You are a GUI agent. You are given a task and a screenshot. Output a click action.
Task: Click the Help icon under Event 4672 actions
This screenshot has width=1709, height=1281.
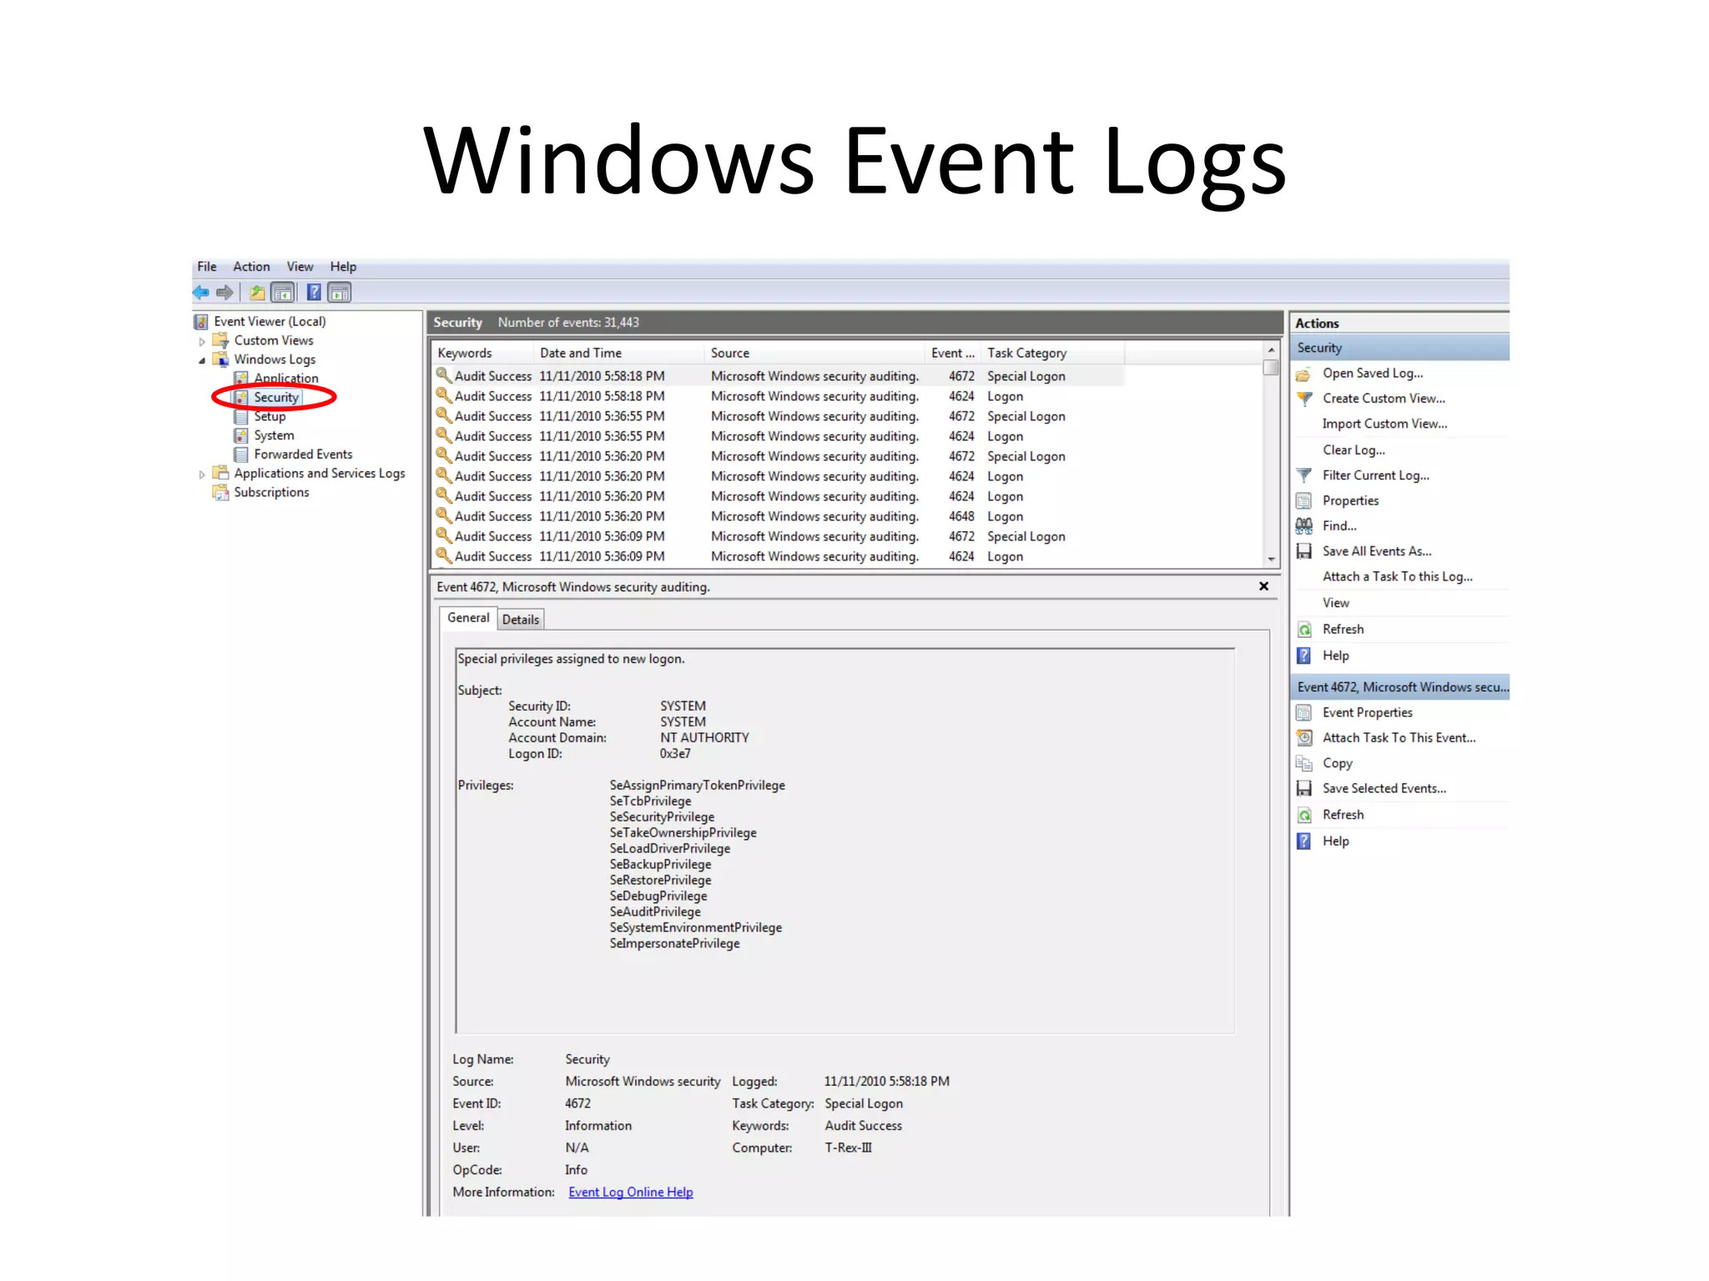point(1303,841)
